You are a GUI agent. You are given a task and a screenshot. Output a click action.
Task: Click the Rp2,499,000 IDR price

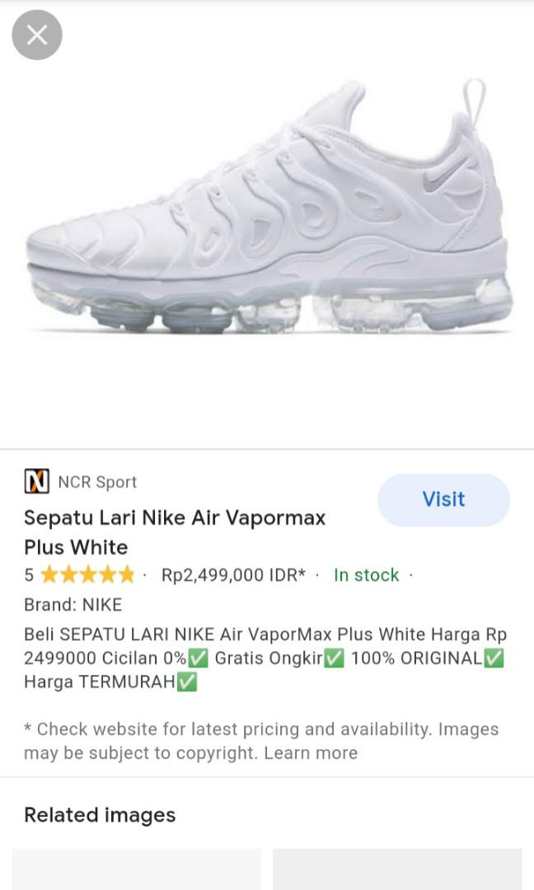[233, 575]
